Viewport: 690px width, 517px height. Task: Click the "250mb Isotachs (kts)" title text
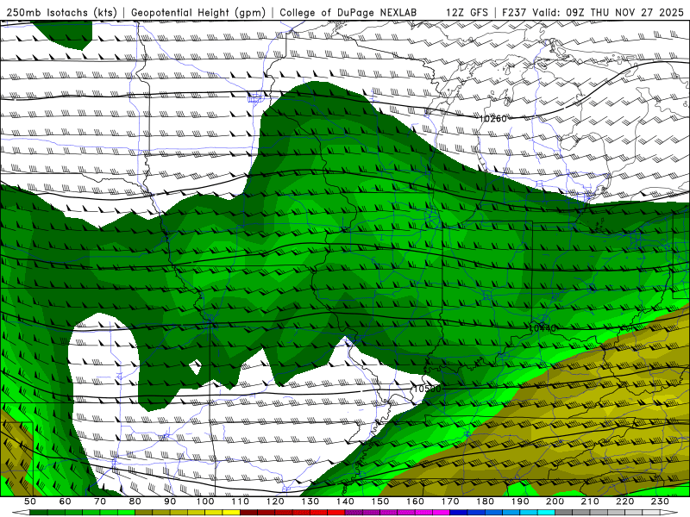tap(62, 13)
